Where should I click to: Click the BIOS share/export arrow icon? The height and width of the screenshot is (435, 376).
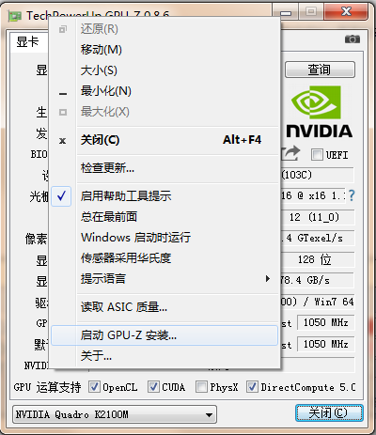(x=290, y=153)
